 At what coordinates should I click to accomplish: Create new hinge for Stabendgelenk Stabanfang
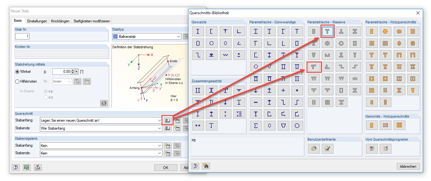(167, 146)
